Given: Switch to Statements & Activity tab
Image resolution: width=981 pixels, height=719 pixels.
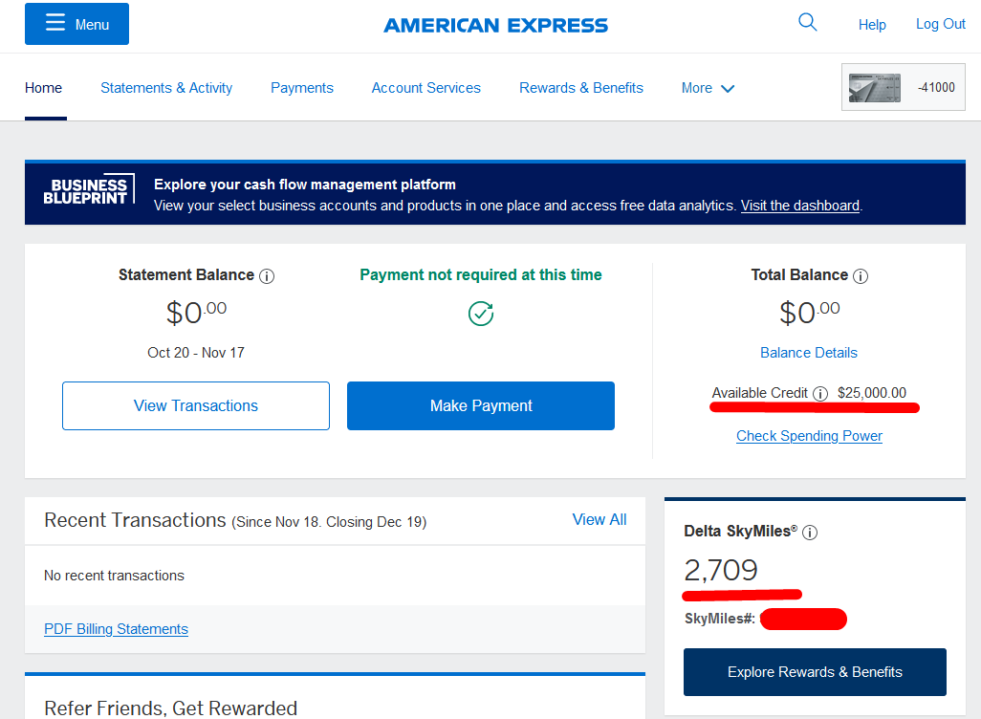Looking at the screenshot, I should click(166, 88).
